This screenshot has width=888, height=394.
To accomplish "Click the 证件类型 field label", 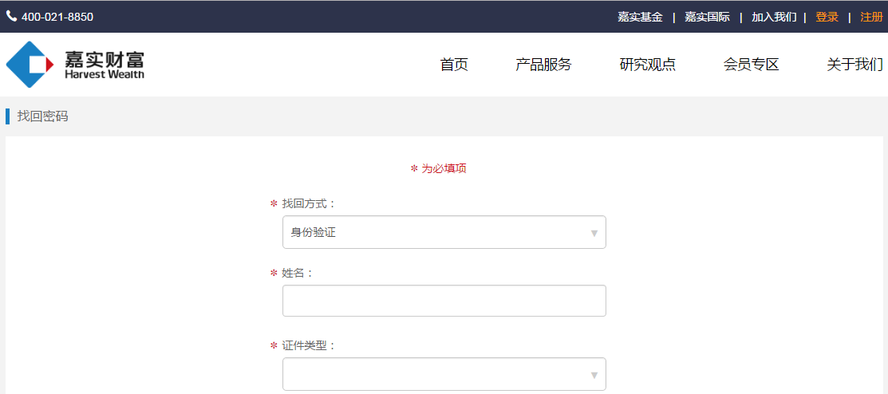I will point(309,345).
